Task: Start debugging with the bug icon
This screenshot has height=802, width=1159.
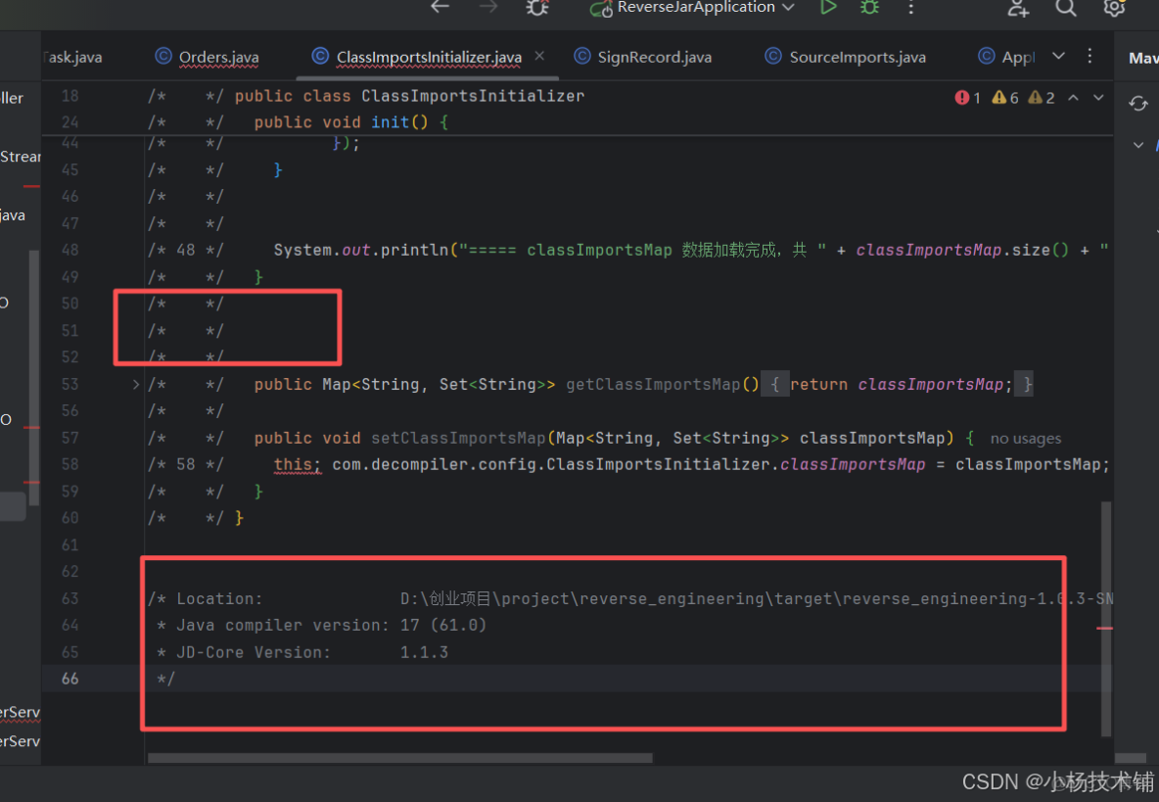Action: click(869, 9)
